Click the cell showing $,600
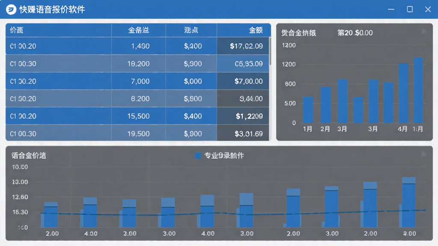Image resolution: width=438 pixels, height=246 pixels. 191,99
